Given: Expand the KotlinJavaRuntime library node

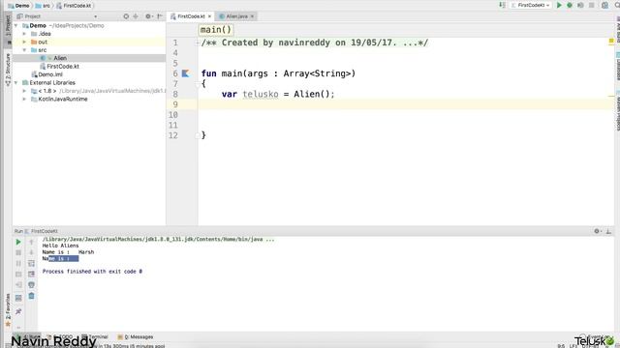Looking at the screenshot, I should (x=24, y=99).
